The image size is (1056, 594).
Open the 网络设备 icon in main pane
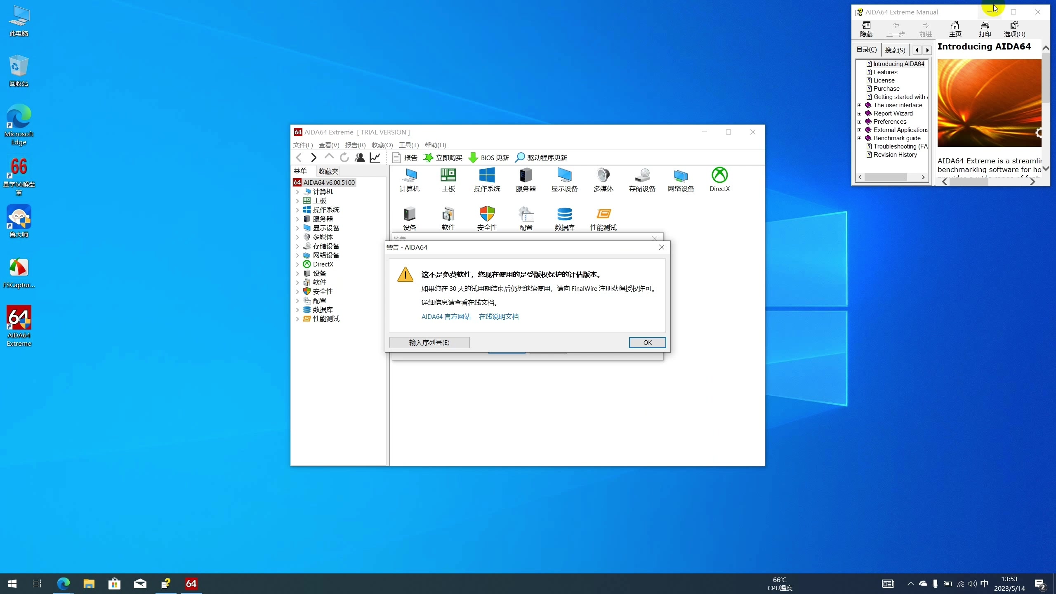681,180
